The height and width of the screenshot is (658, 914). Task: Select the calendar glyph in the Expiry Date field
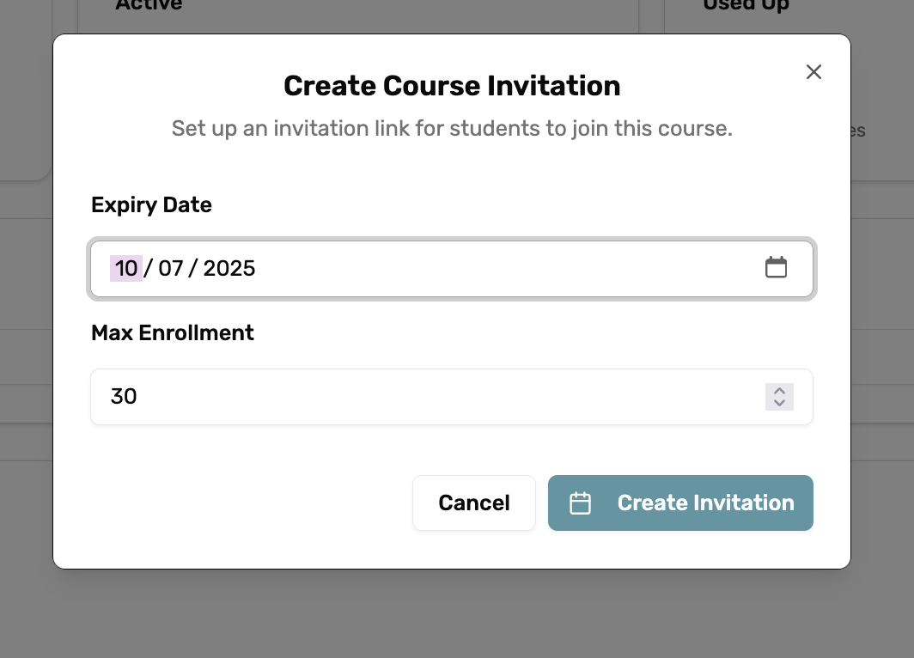tap(777, 267)
